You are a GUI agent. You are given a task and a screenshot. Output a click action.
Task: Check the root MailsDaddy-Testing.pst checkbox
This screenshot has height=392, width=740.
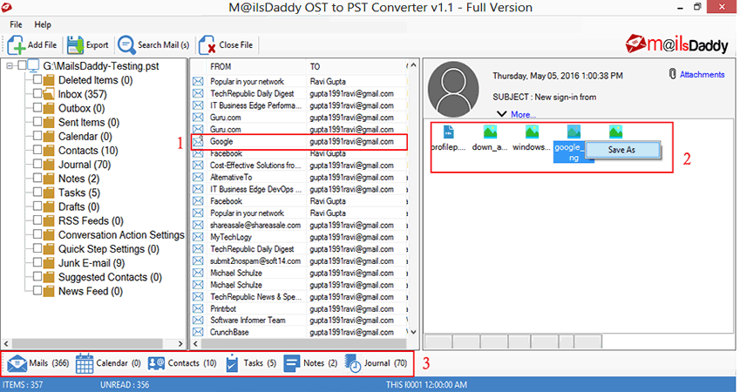pos(22,65)
